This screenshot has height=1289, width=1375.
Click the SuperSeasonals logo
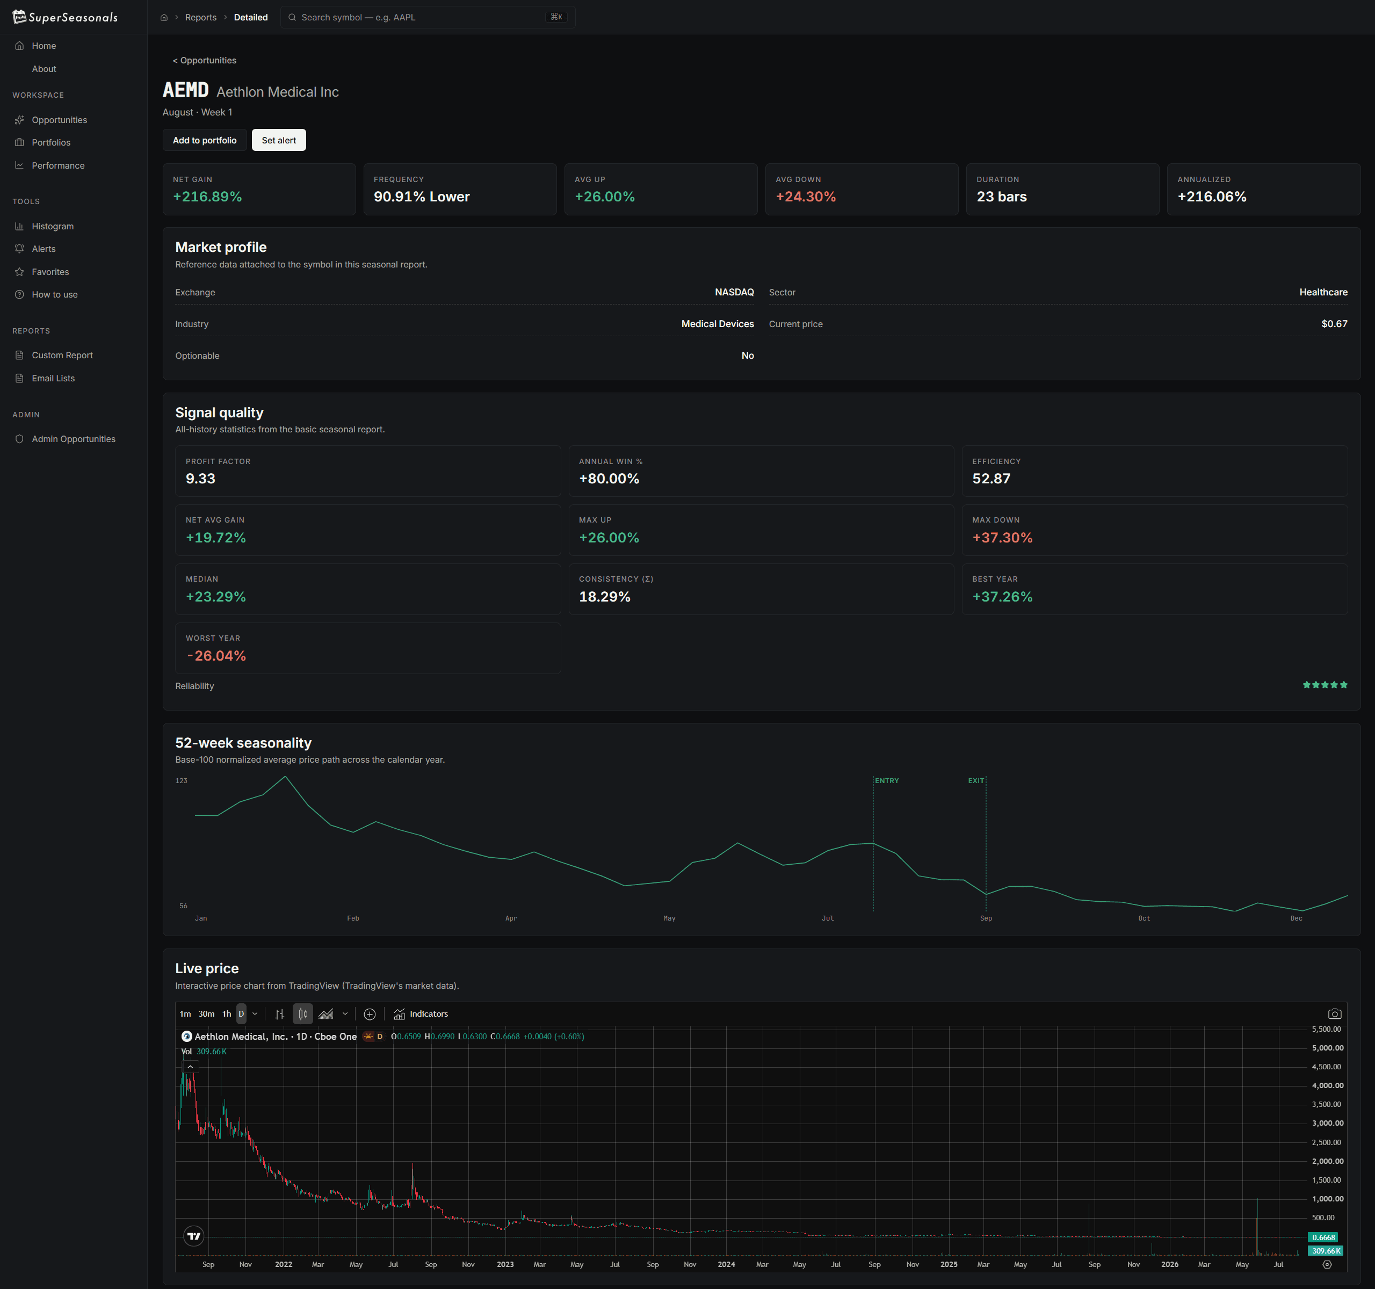[65, 17]
